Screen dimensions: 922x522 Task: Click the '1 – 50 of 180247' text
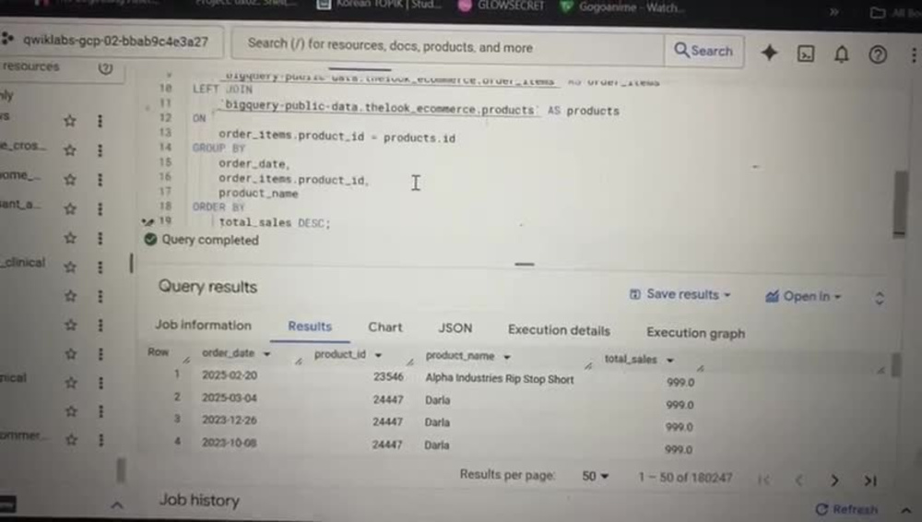(685, 478)
